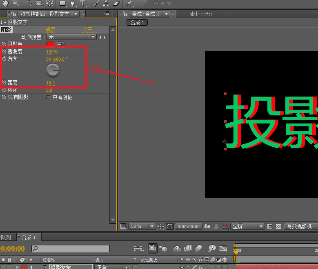This screenshot has width=318, height=269.
Task: Expand layer 1 投影文字 properties
Action: click(17, 267)
